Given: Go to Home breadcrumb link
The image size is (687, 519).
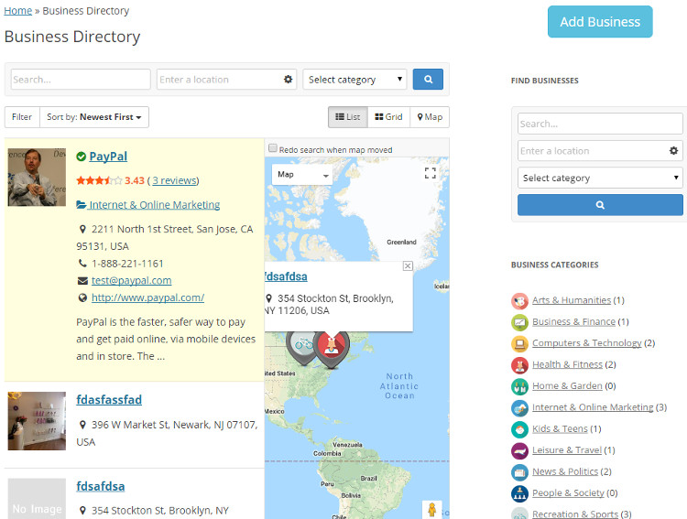Looking at the screenshot, I should pyautogui.click(x=18, y=10).
